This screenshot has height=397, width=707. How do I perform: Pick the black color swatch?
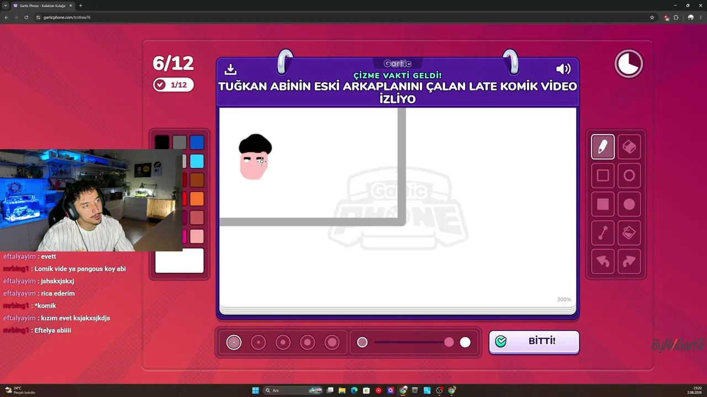point(162,142)
